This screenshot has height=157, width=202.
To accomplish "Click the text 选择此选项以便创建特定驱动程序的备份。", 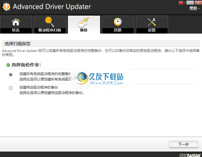I will 52,93.
